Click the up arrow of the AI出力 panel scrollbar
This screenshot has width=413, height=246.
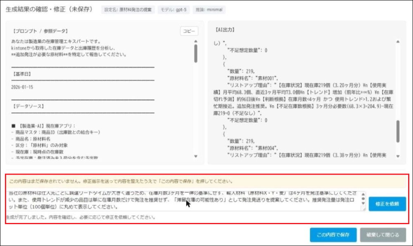click(398, 42)
